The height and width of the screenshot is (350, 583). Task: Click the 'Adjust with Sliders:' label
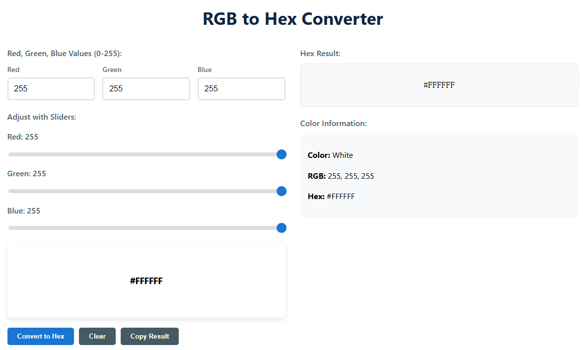[x=42, y=117]
